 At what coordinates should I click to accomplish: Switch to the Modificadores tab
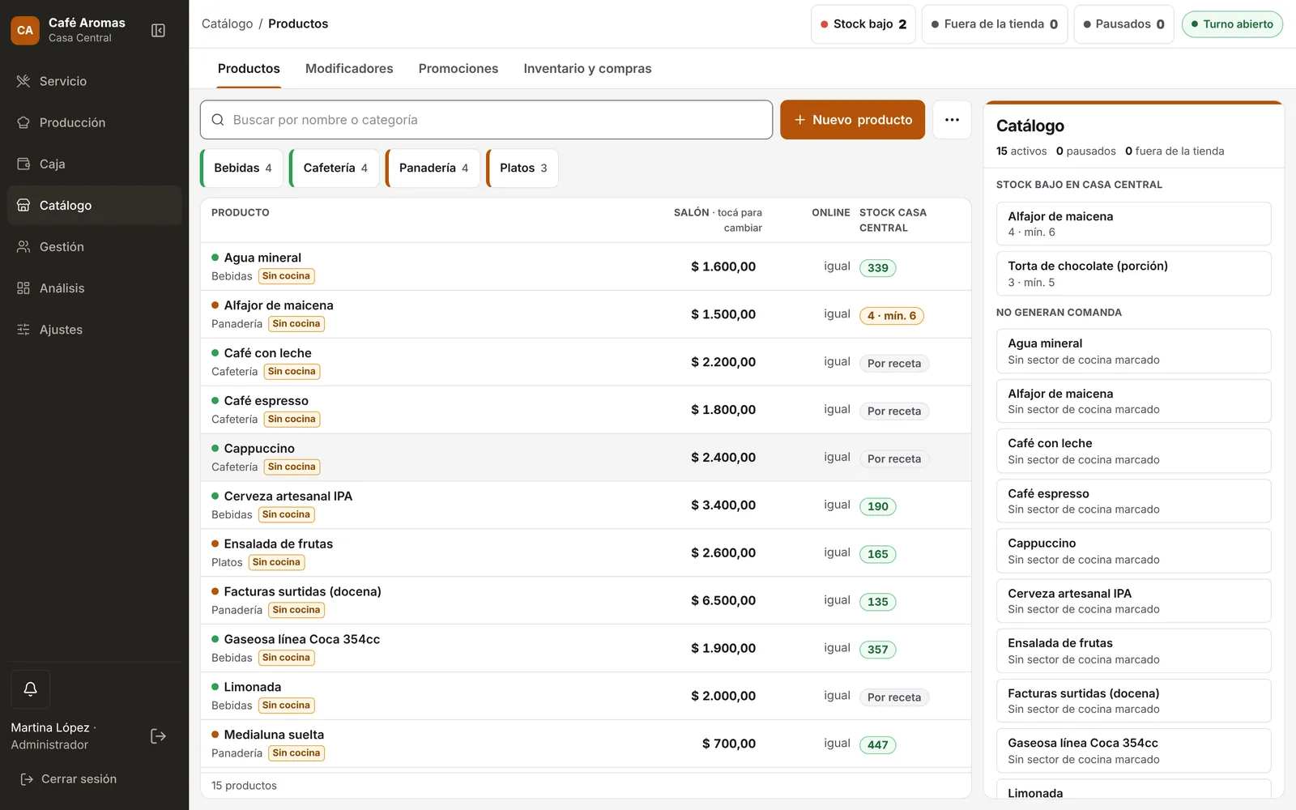point(349,69)
